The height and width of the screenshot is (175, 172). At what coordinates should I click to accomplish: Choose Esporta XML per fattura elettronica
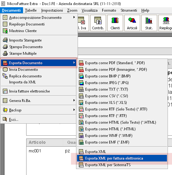pos(122,158)
